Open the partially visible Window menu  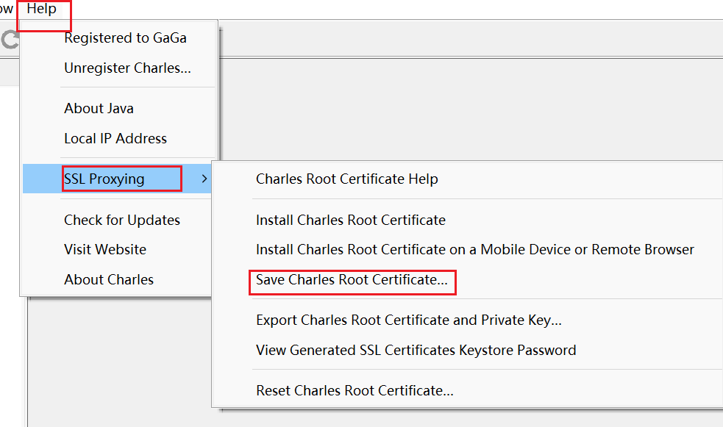pos(7,10)
